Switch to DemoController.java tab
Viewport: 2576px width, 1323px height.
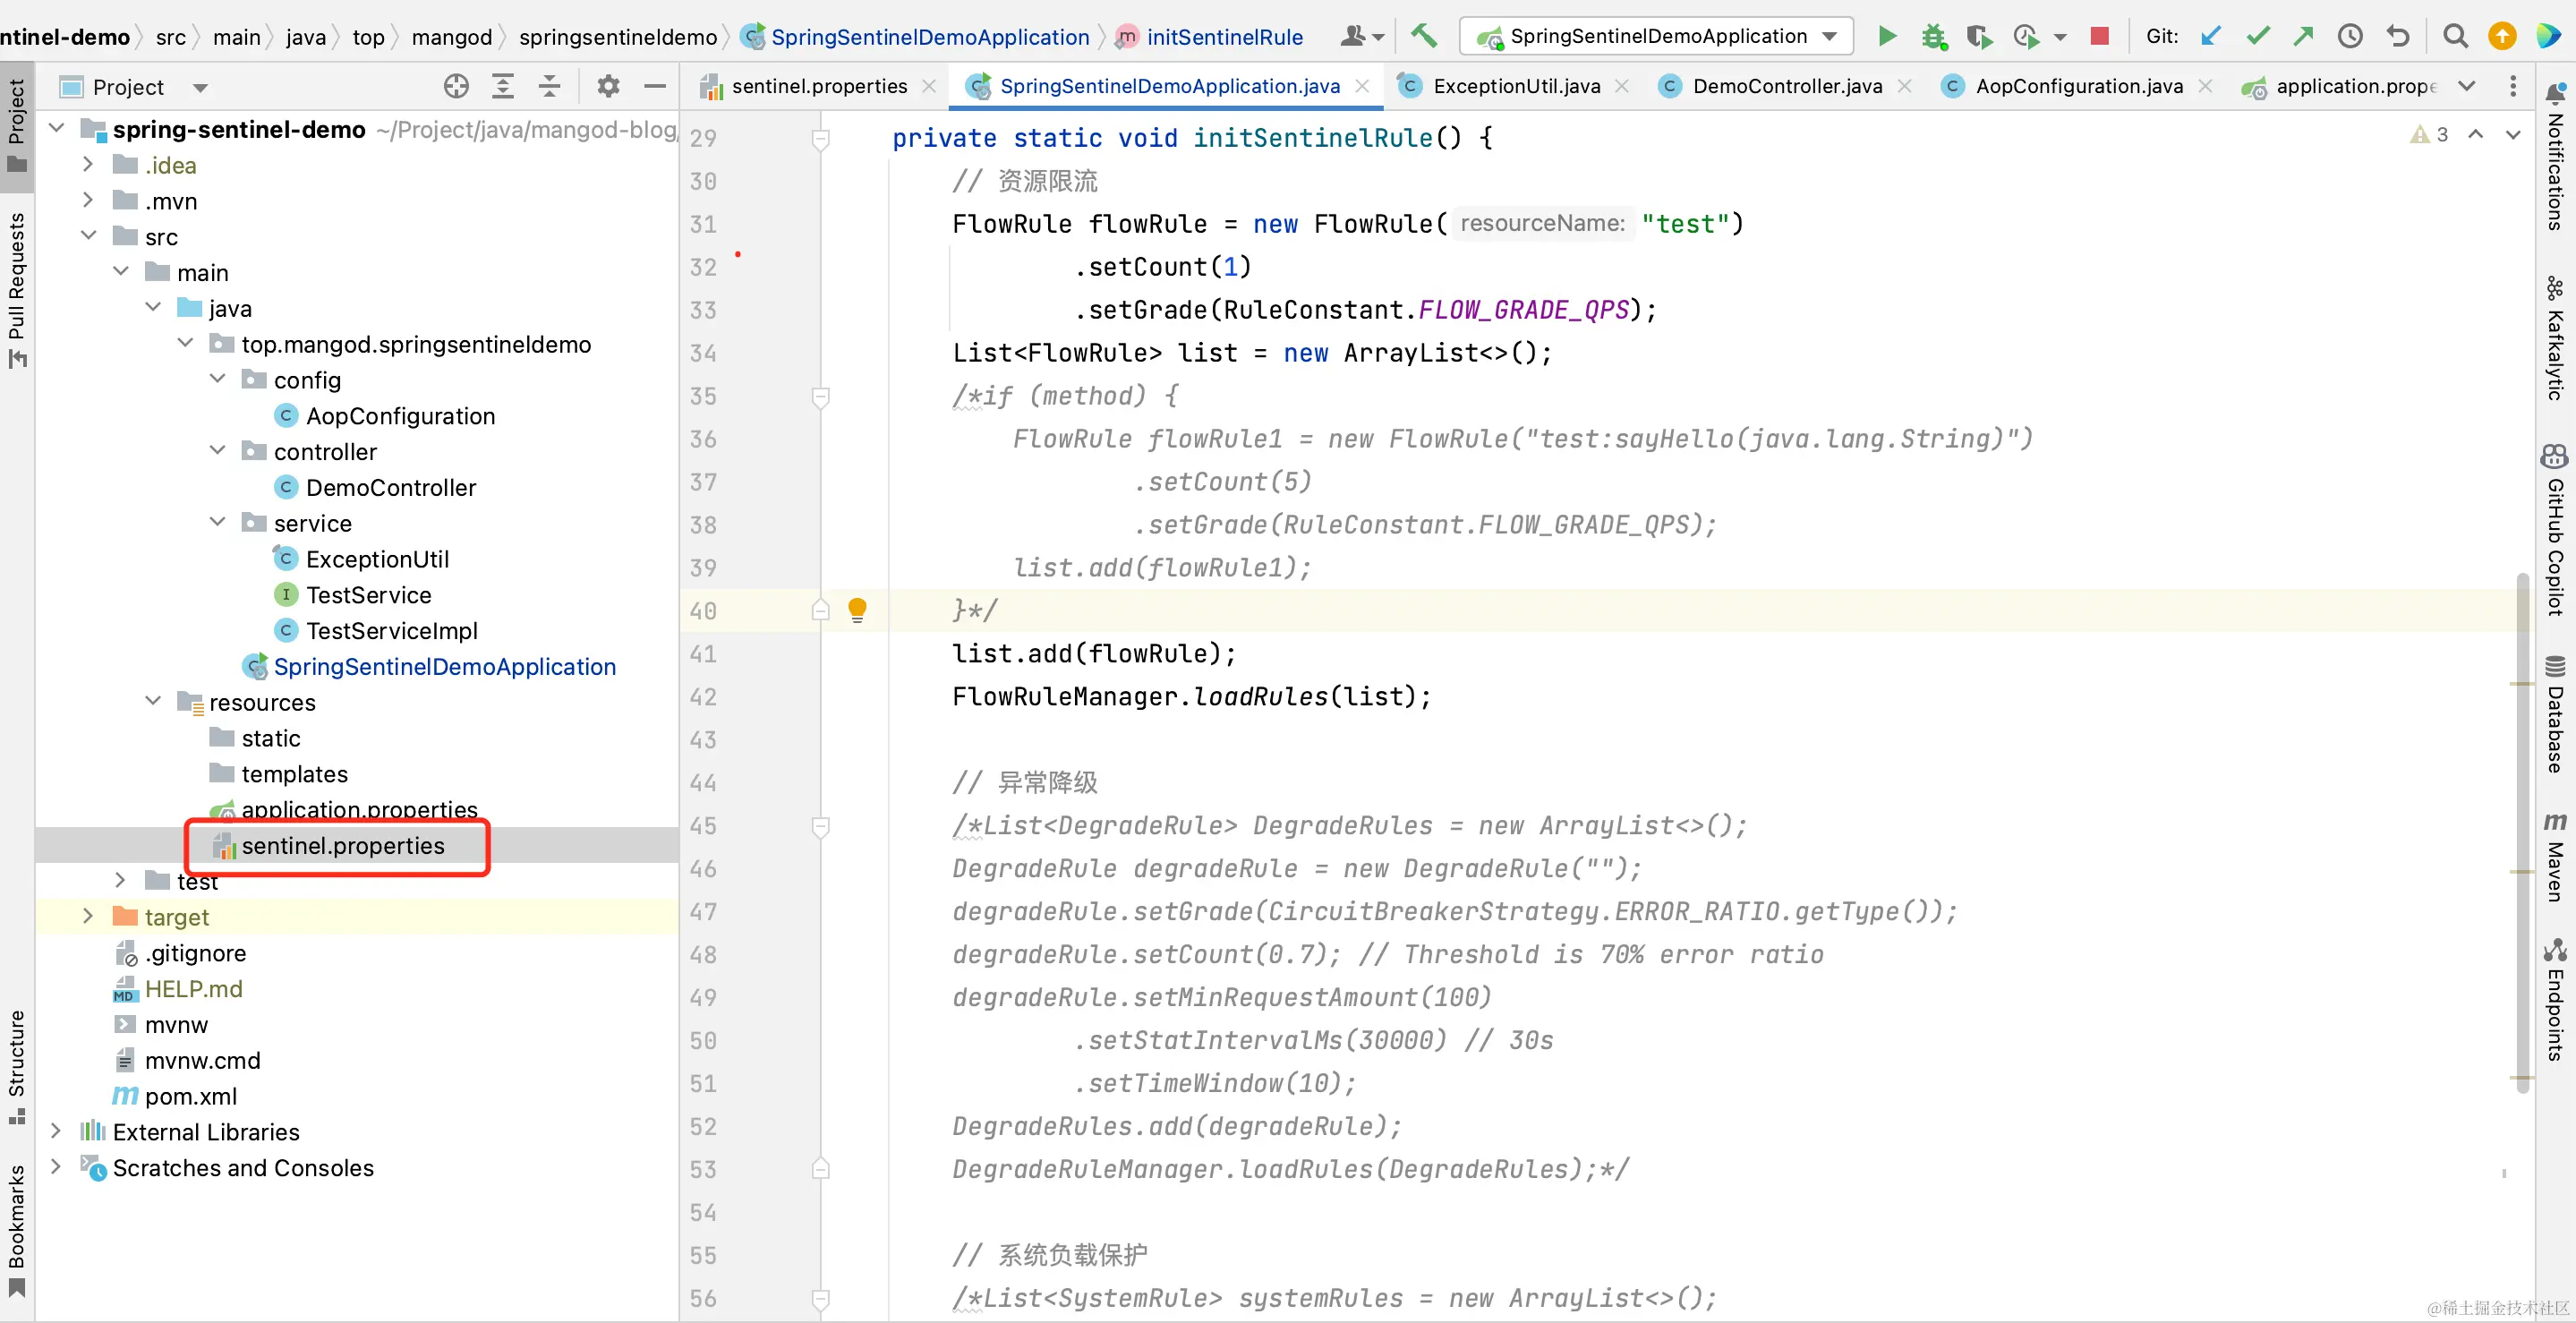point(1786,87)
